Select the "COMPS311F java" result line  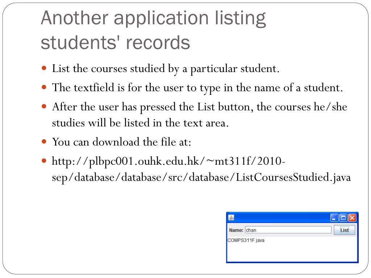click(x=246, y=240)
